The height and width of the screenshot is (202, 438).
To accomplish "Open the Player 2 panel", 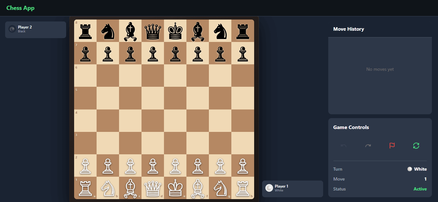I will [x=35, y=29].
